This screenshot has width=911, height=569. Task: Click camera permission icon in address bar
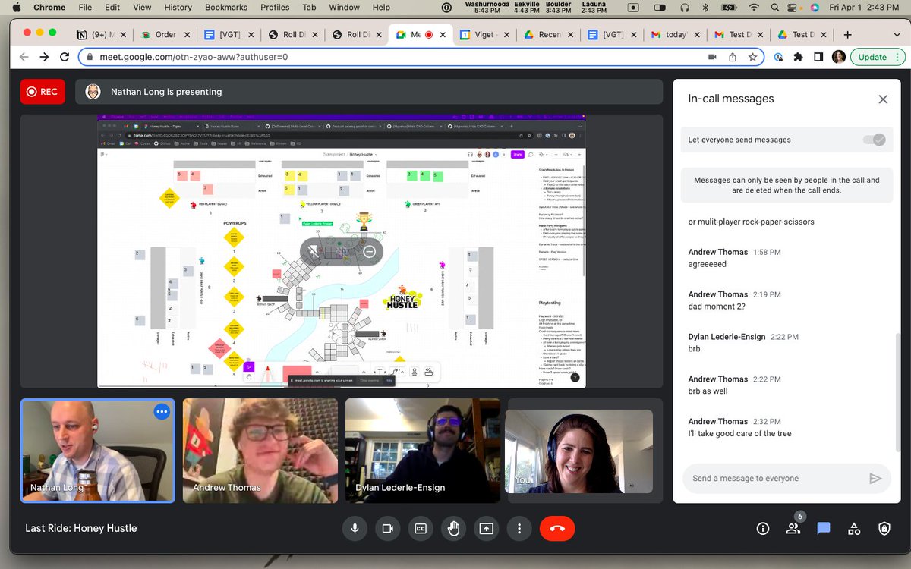[712, 57]
